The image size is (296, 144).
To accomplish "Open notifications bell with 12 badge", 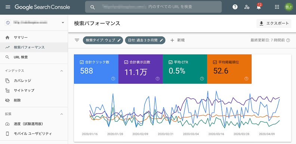I will (259, 7).
